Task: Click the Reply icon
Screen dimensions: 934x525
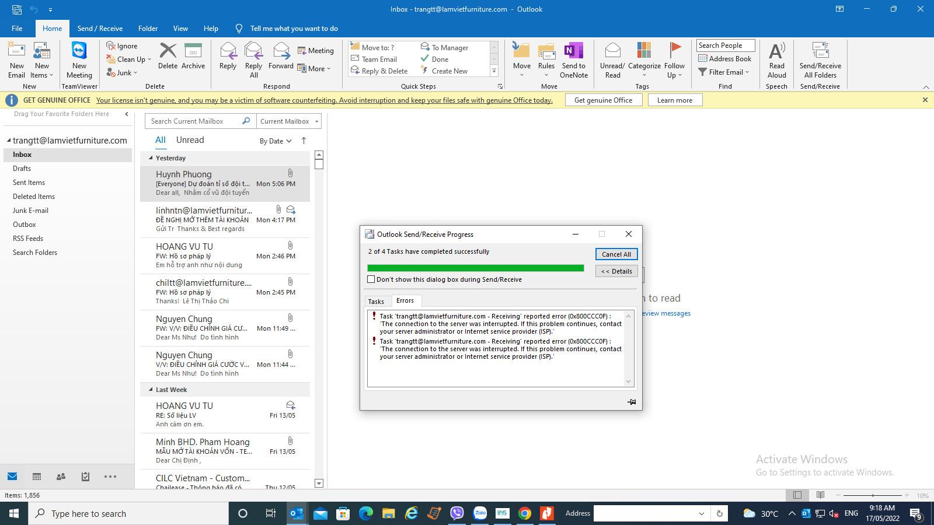Action: (x=228, y=57)
